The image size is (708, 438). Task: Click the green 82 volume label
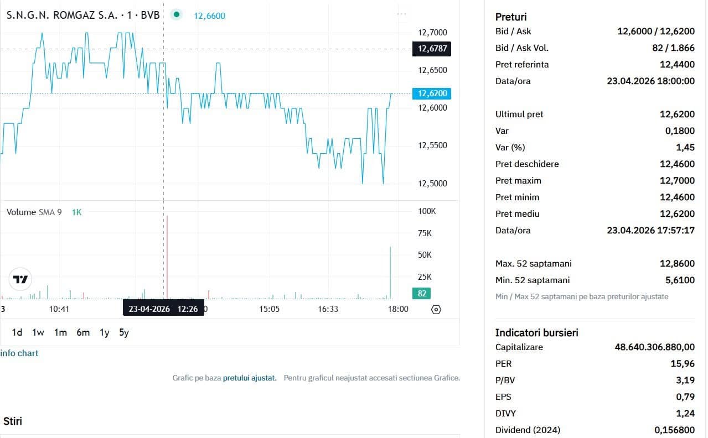(x=422, y=294)
